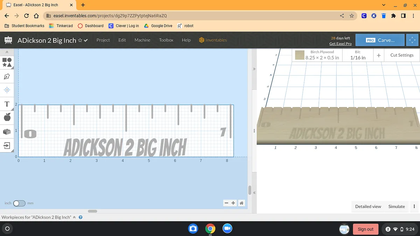The height and width of the screenshot is (236, 420).
Task: Open the jog controls arrows button
Action: point(412,40)
